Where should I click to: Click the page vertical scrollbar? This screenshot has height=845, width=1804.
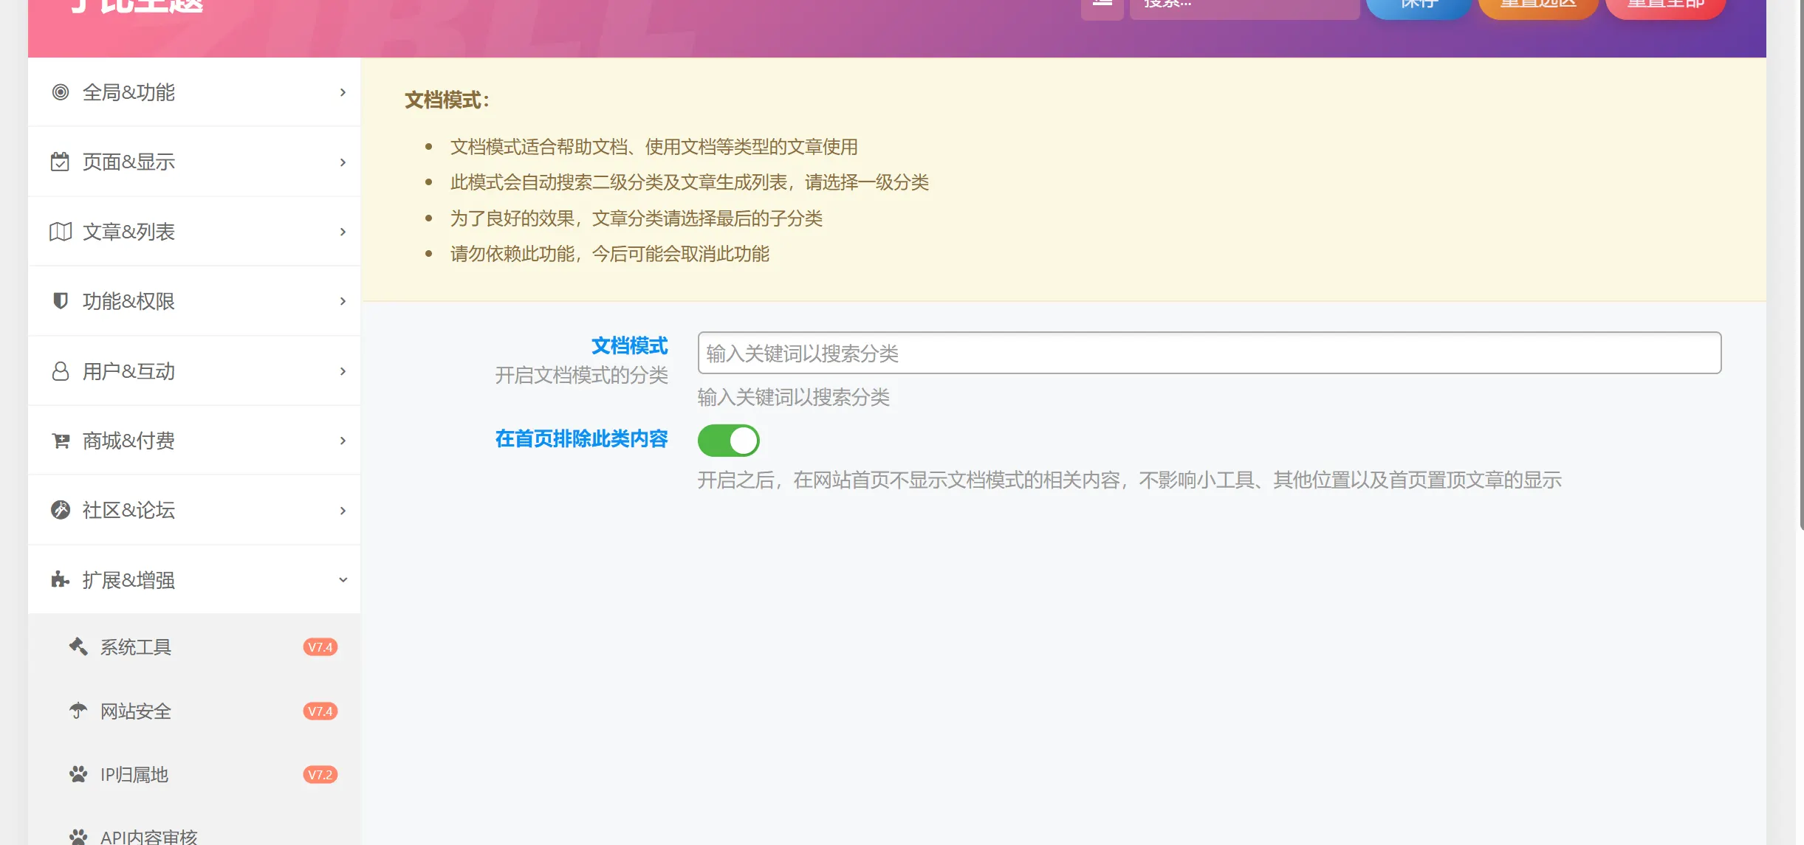click(x=1801, y=266)
